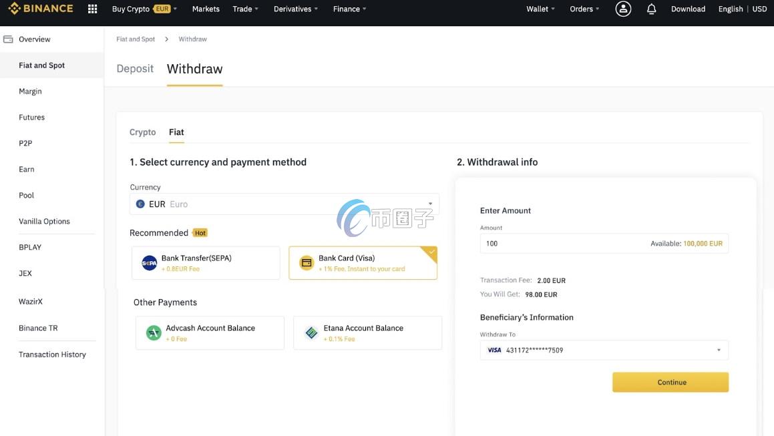
Task: Click the notification bell icon
Action: (x=652, y=9)
